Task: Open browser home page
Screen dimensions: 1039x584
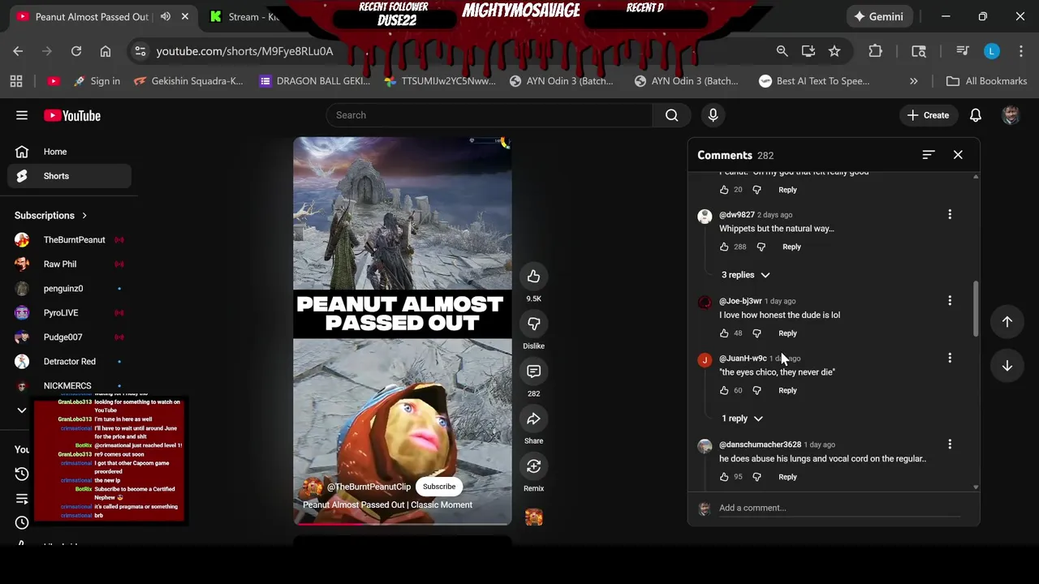Action: (106, 51)
